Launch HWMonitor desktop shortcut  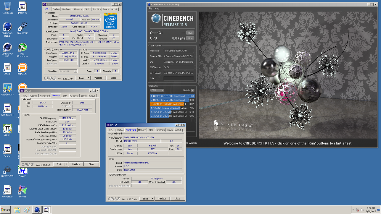(x=7, y=192)
